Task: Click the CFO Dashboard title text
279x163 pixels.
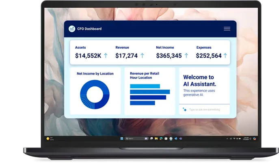Action: point(89,29)
